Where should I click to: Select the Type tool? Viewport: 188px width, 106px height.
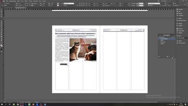[x=1, y=19]
